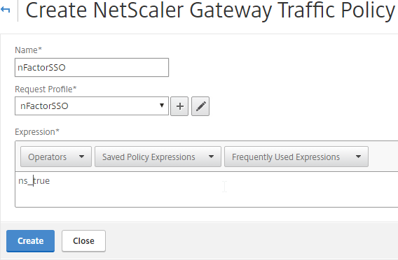Add a new request profile with plus icon
This screenshot has height=260, width=398.
tap(179, 106)
